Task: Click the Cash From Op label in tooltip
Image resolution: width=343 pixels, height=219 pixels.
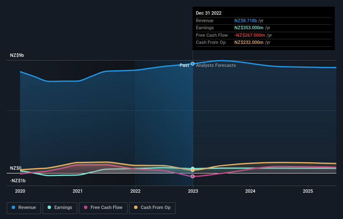Action: click(211, 43)
